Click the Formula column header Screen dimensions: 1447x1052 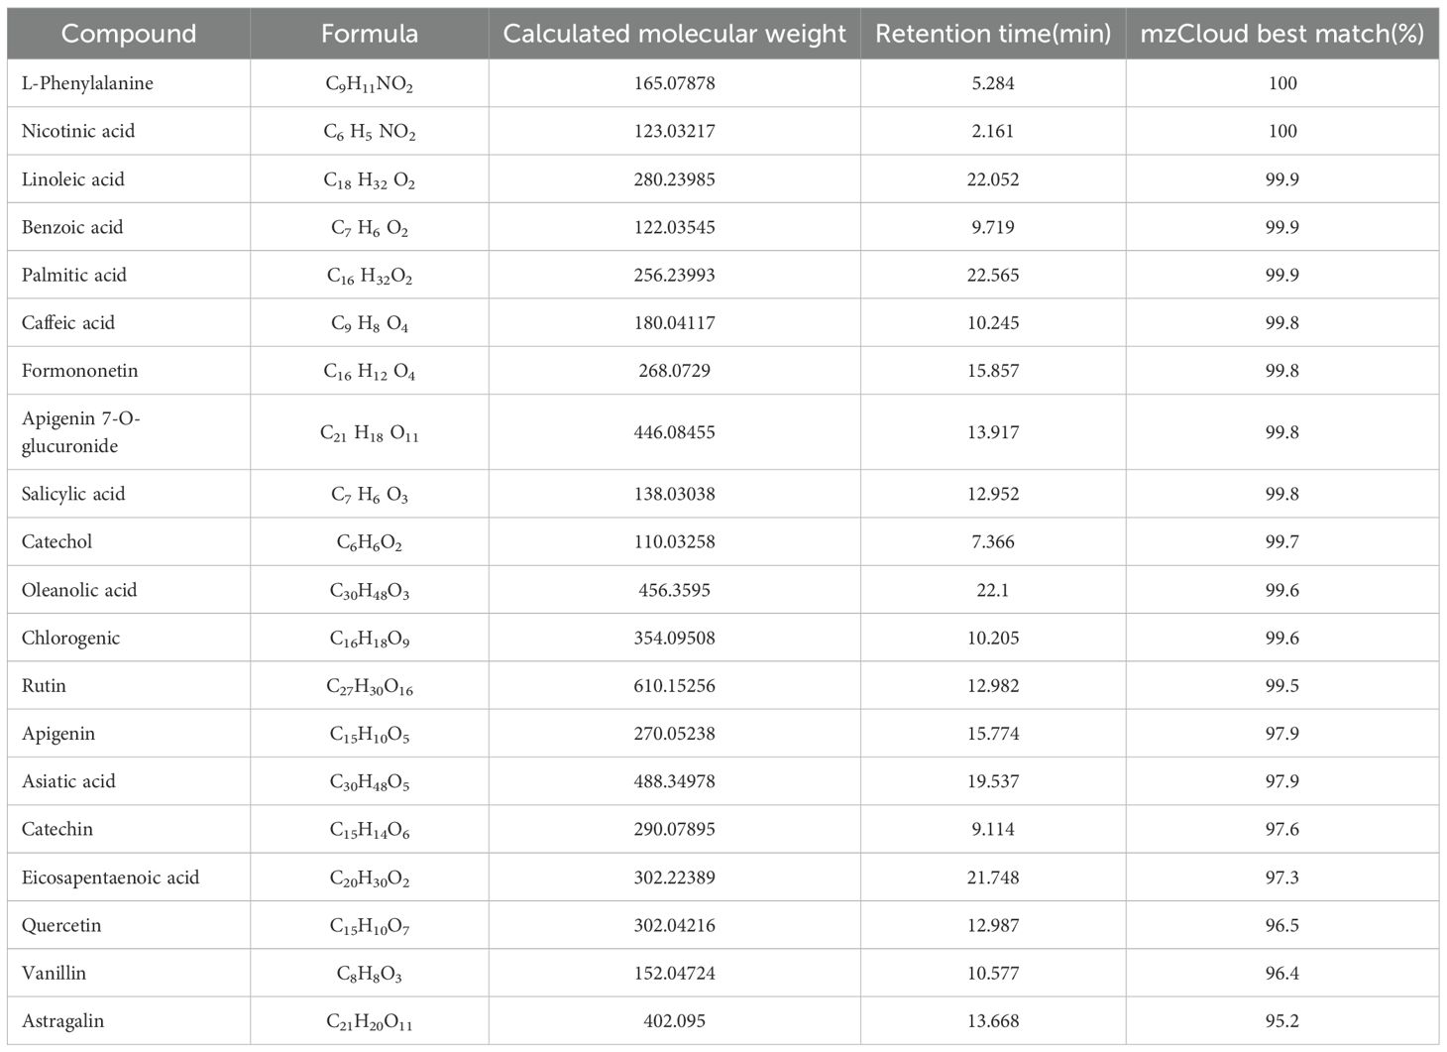(x=369, y=34)
